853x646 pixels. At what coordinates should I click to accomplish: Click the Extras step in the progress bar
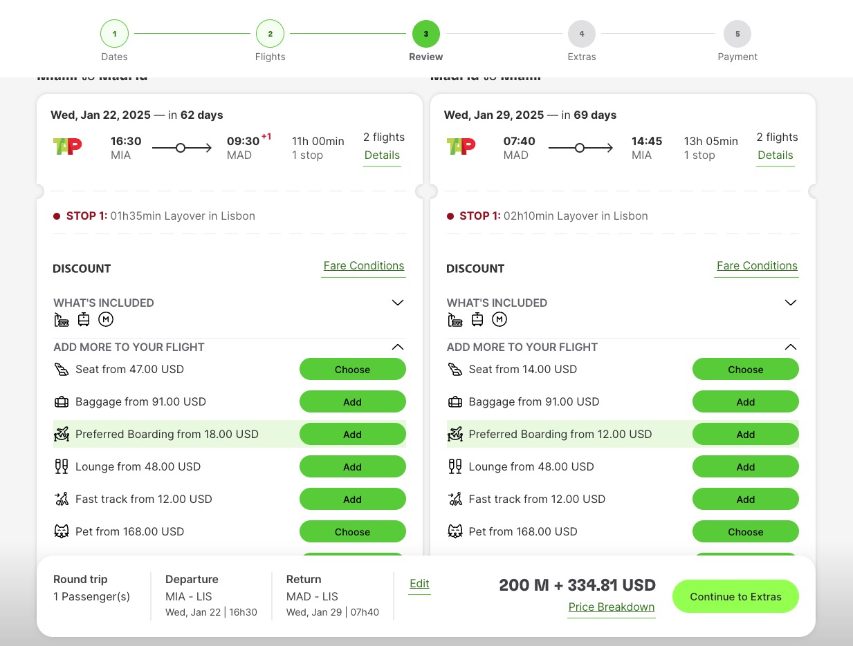[582, 33]
